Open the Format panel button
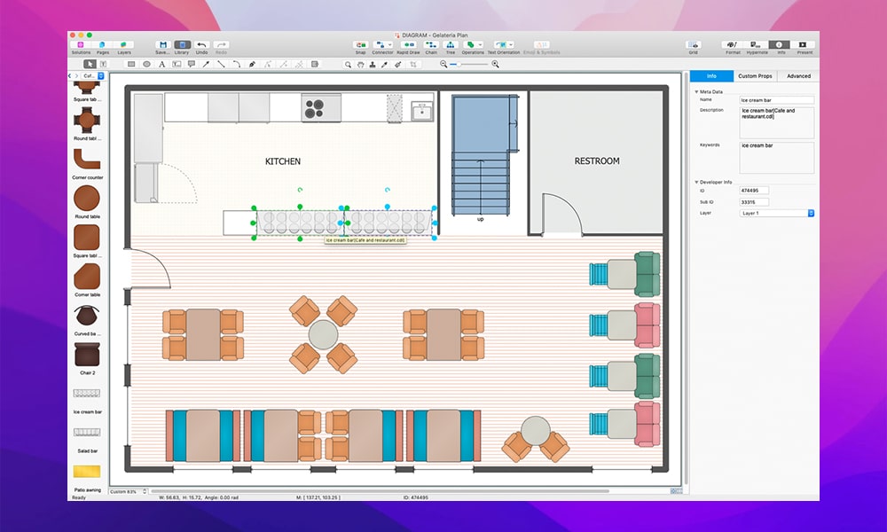This screenshot has width=887, height=532. coord(733,44)
